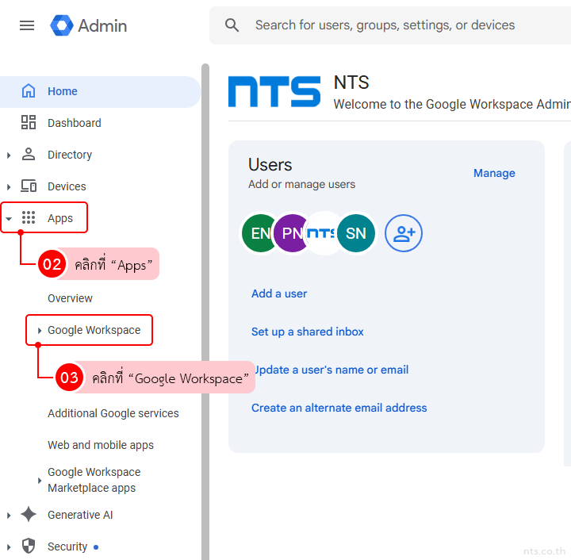Open Google Workspace Marketplace apps
Image resolution: width=571 pixels, height=560 pixels.
click(94, 480)
